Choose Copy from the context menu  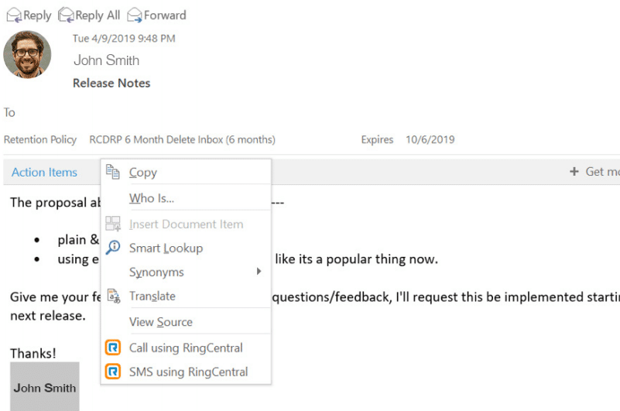pos(186,172)
